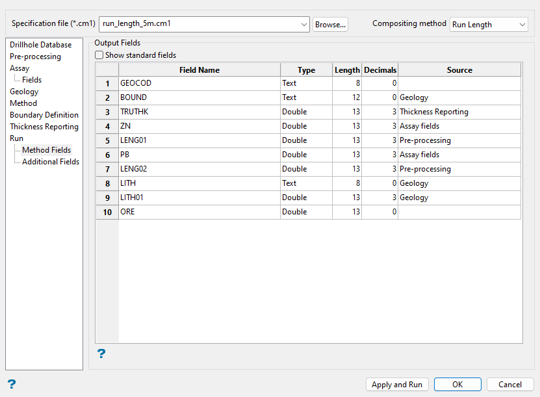Open the Specification file dropdown
Image resolution: width=540 pixels, height=397 pixels.
tap(304, 24)
